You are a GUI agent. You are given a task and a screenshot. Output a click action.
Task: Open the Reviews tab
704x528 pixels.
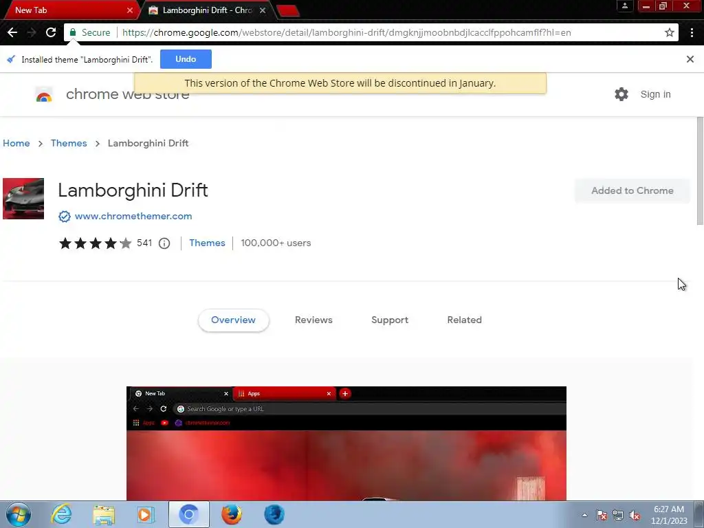(x=313, y=320)
